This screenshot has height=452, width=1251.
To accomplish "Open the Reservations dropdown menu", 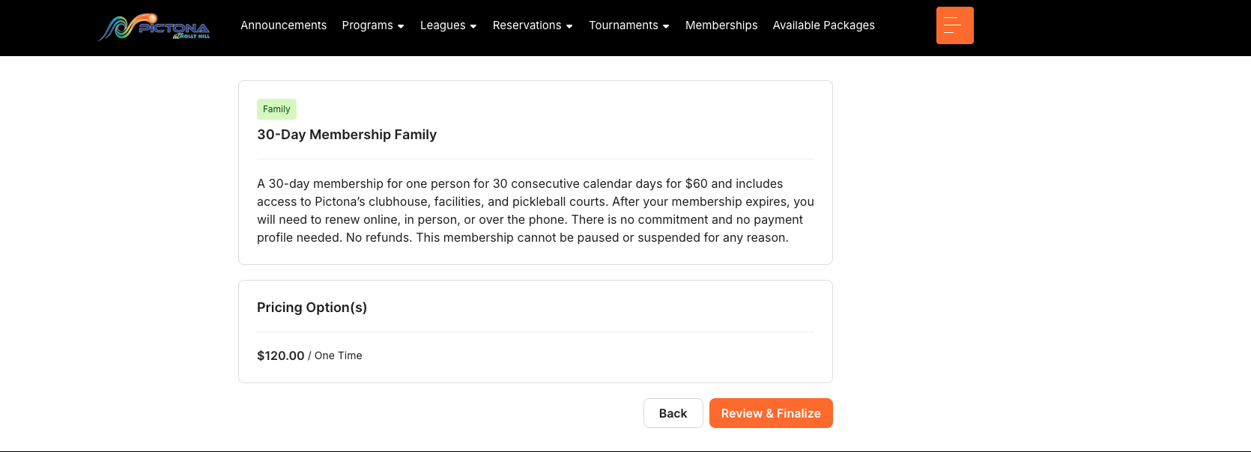I will tap(527, 25).
